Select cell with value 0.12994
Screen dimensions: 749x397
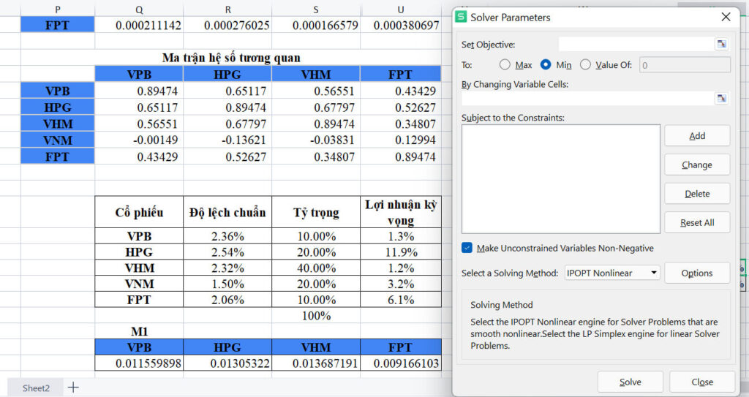pos(400,140)
